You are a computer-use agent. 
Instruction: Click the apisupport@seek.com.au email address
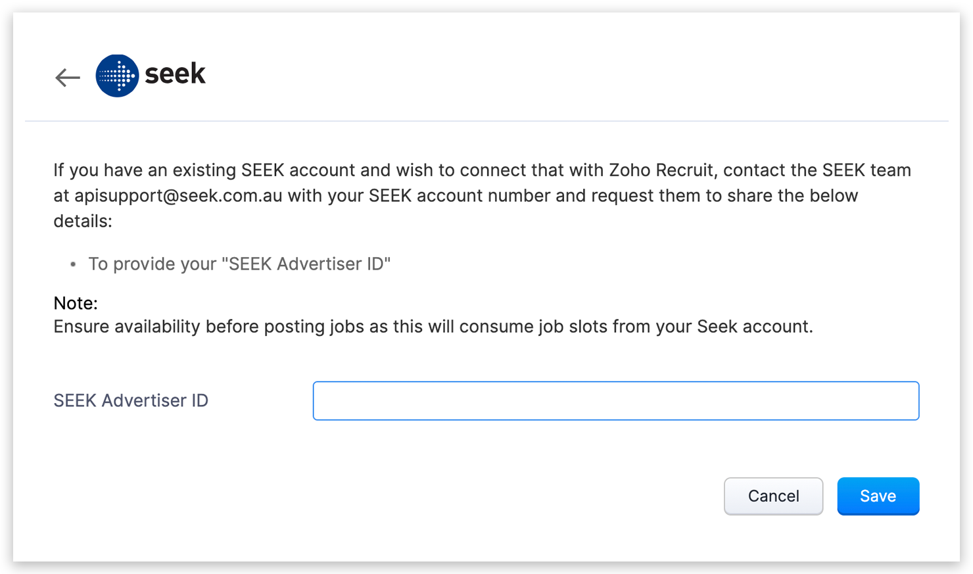point(178,196)
